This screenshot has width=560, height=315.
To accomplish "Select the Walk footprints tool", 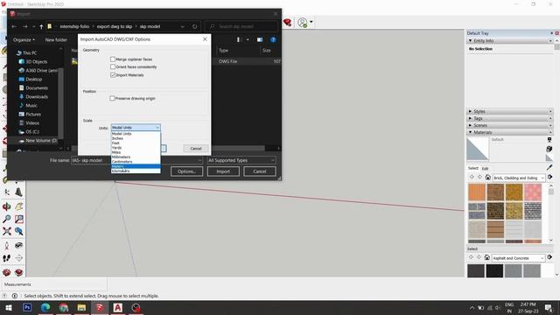I will [6, 258].
